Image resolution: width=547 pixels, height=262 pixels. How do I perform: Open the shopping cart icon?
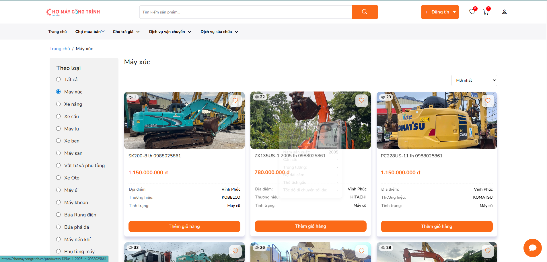[x=486, y=12]
